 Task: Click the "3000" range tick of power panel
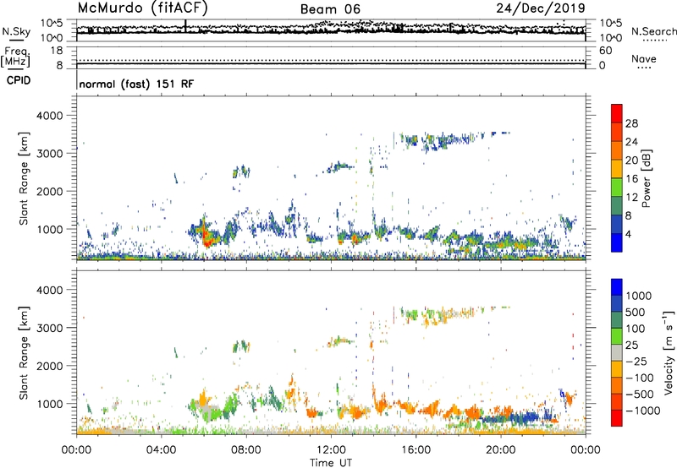[49, 154]
